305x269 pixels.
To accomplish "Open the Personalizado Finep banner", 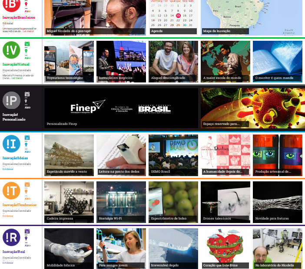I will 121,108.
